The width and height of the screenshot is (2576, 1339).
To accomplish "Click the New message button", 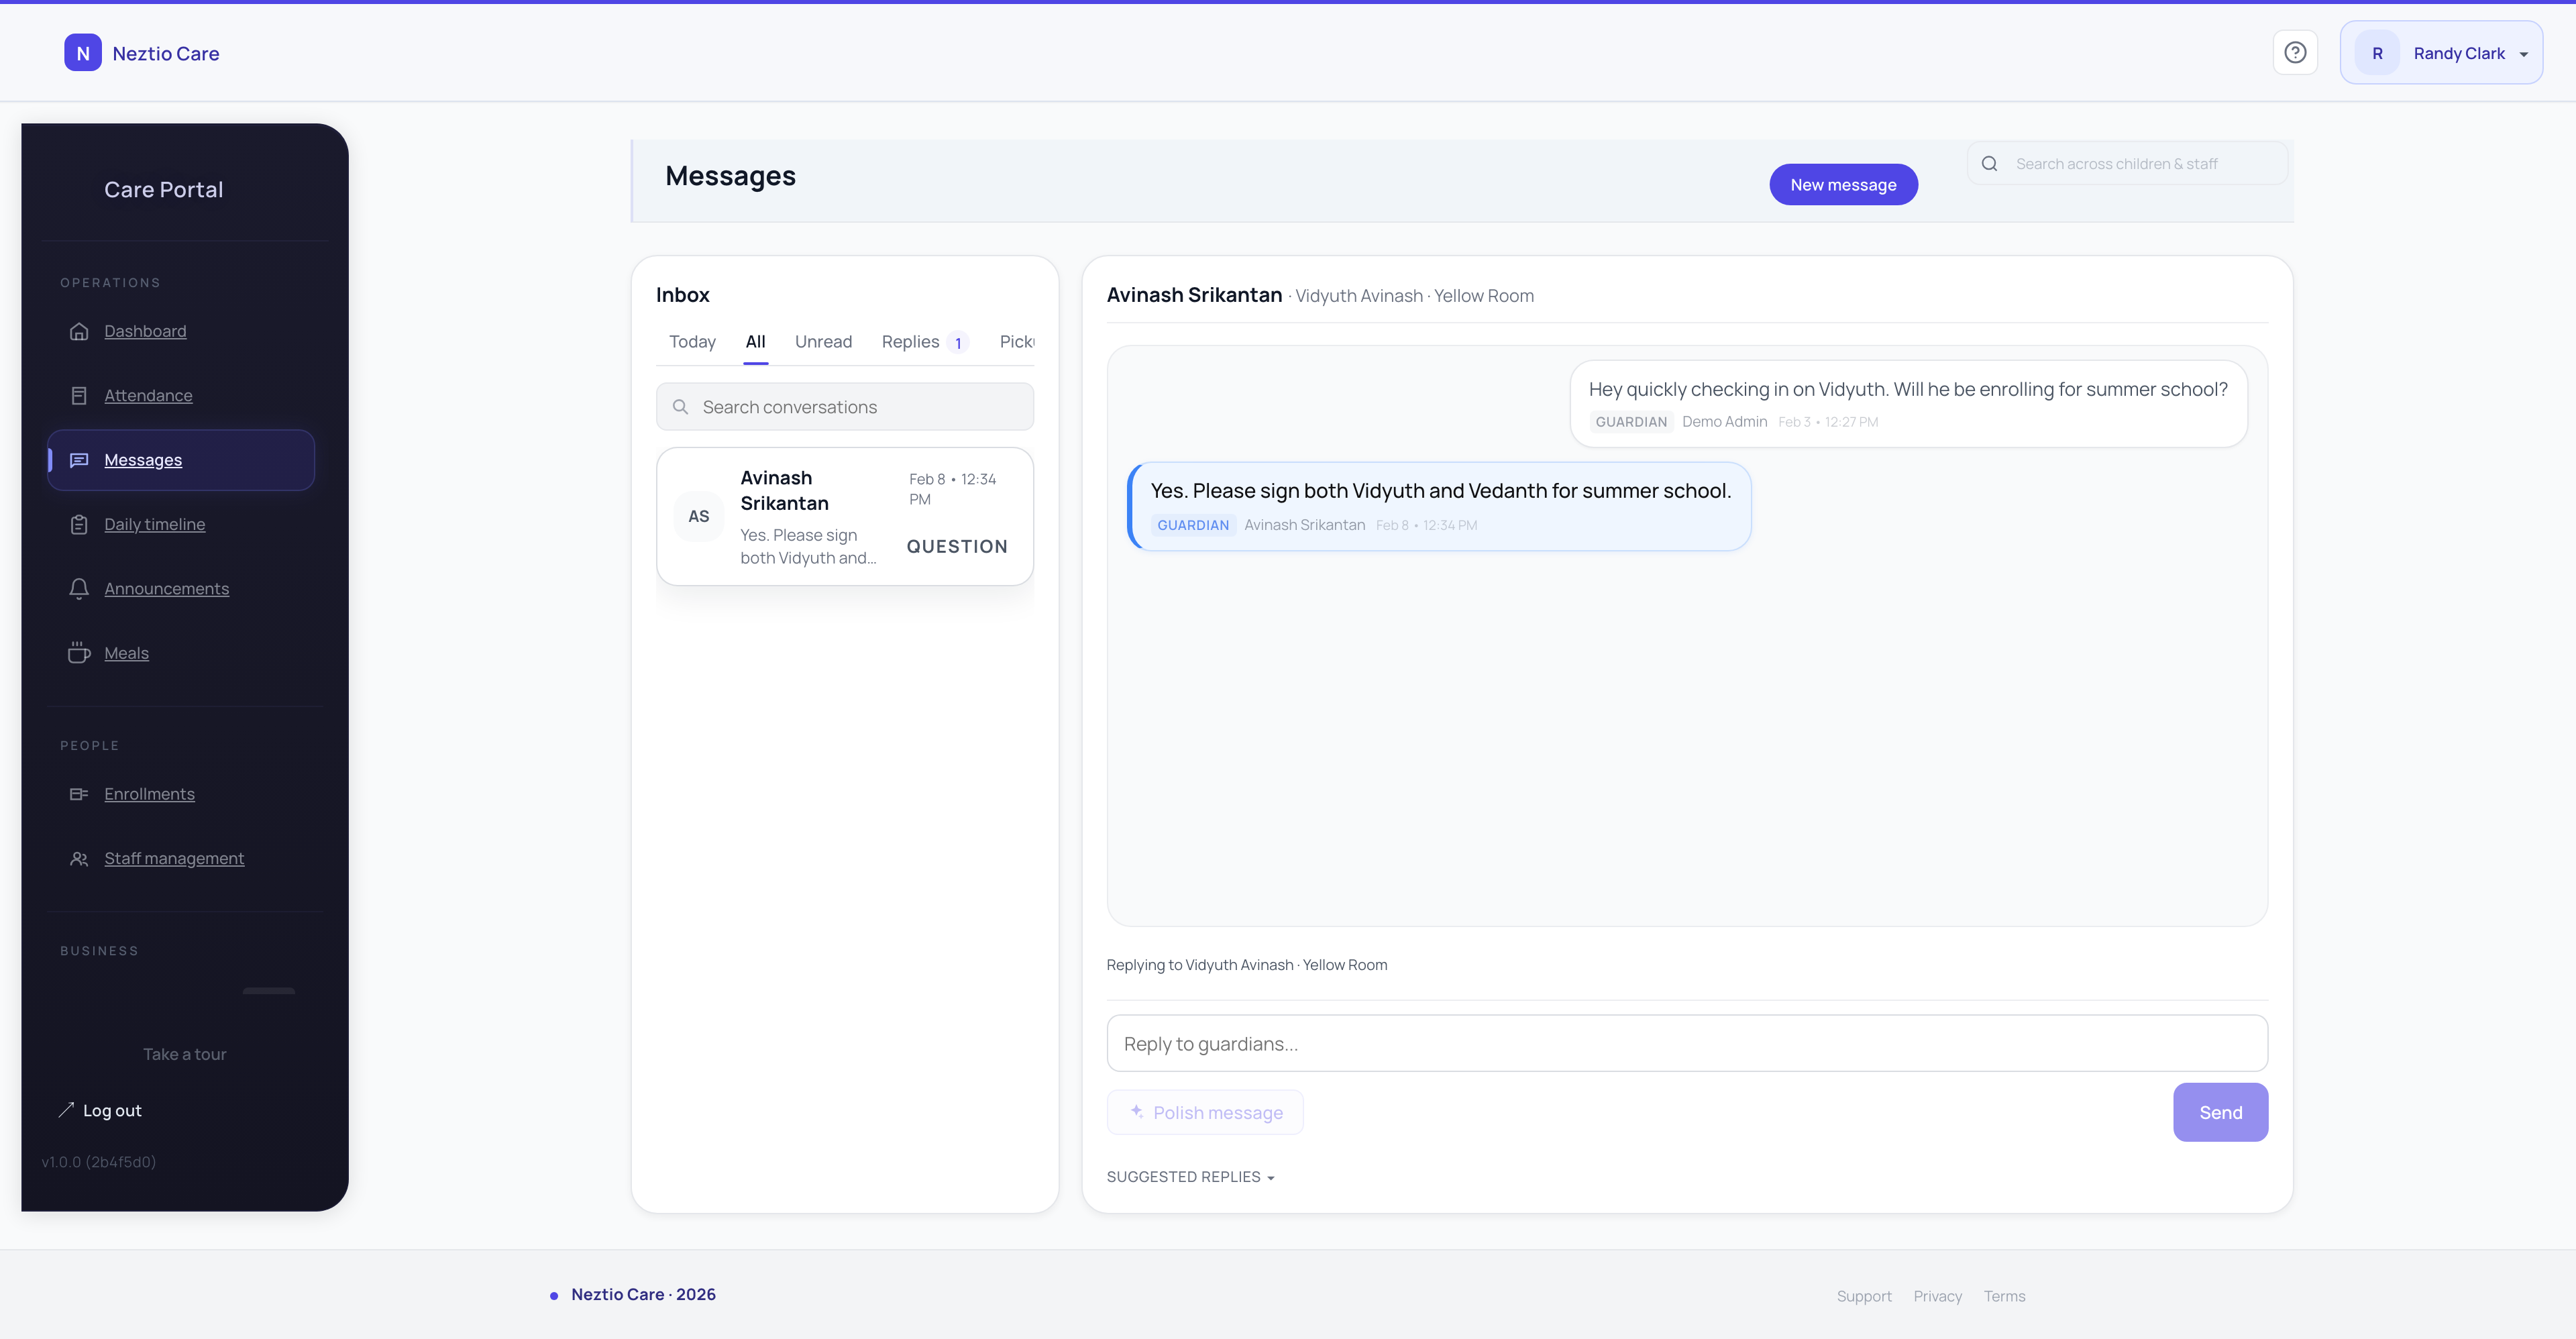I will coord(1843,184).
